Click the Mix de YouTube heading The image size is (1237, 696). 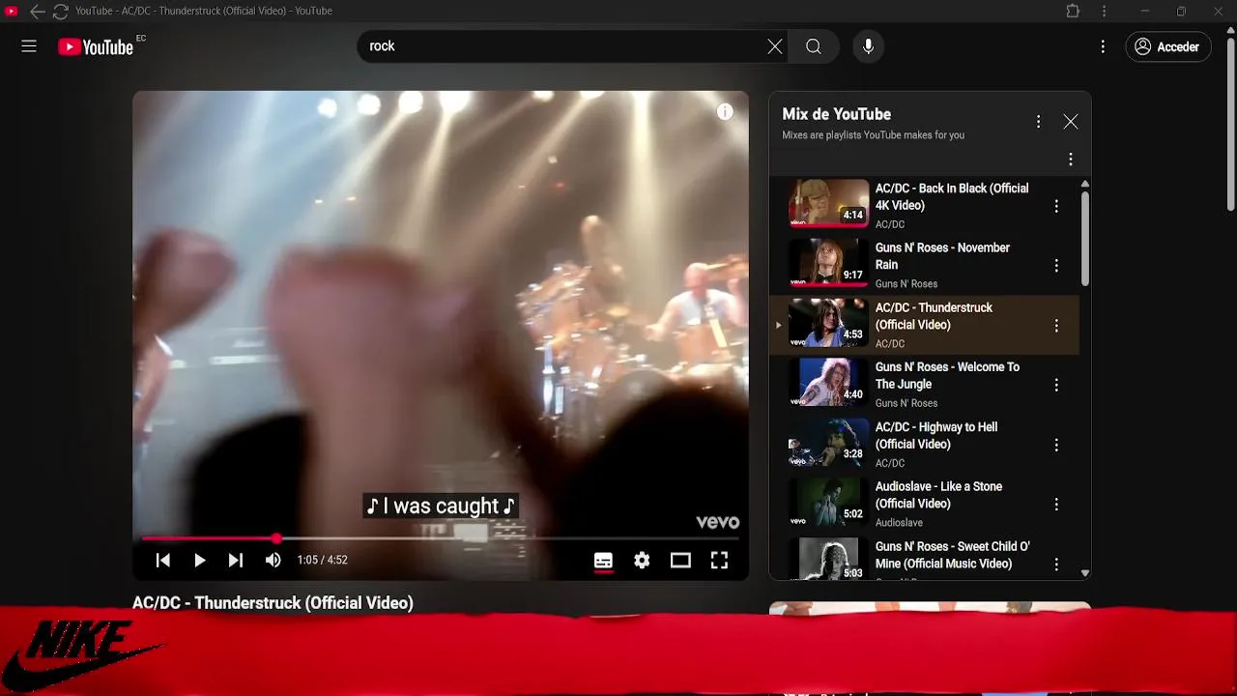[836, 114]
